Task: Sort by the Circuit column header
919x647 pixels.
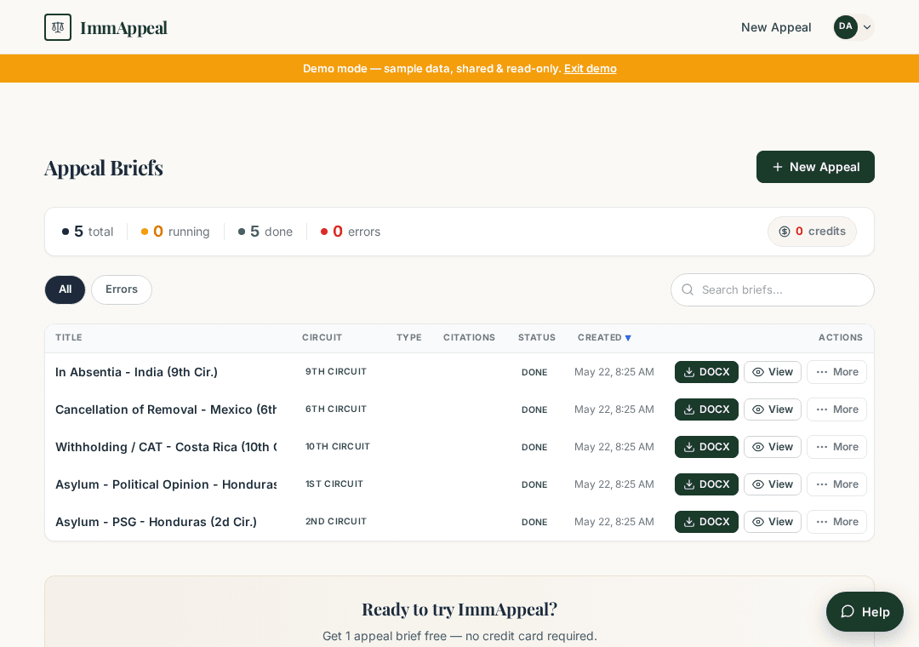Action: point(322,338)
